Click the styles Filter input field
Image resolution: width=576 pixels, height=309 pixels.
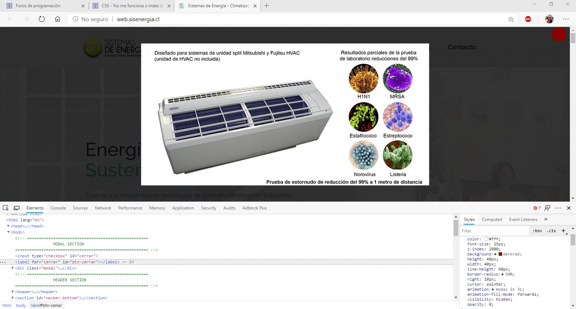[x=495, y=231]
